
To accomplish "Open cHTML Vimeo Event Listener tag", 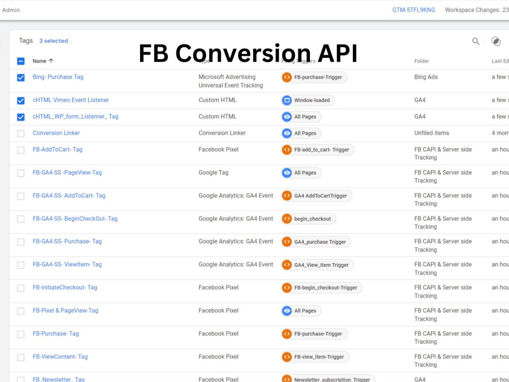I will [x=71, y=100].
